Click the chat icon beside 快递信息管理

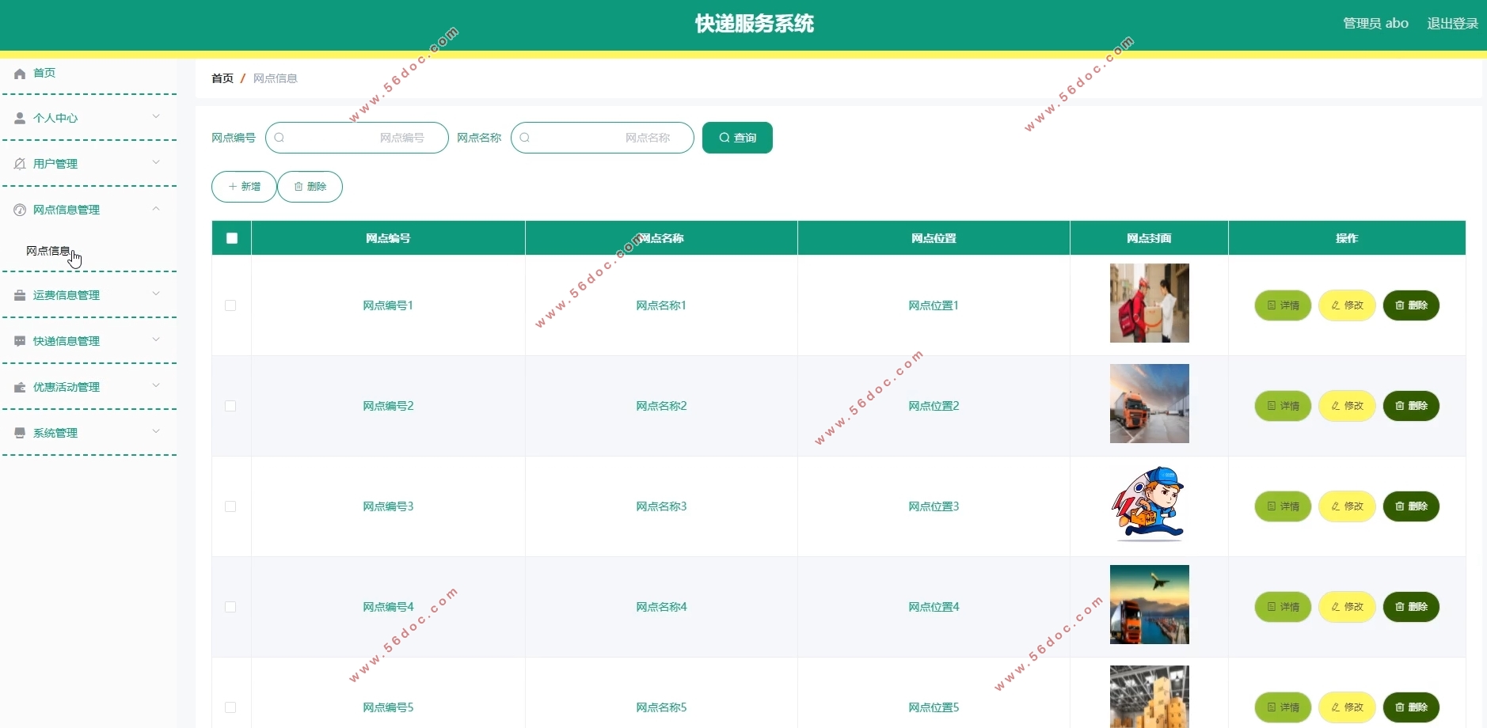pos(20,341)
